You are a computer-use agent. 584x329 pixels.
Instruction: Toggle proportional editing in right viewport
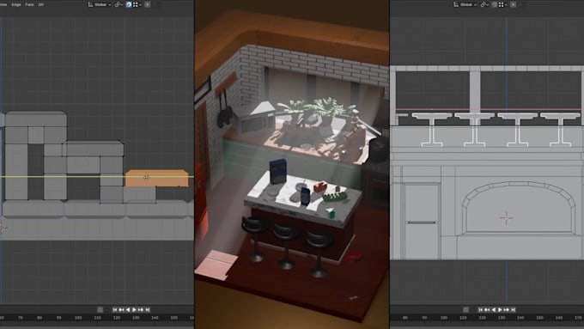tap(514, 4)
